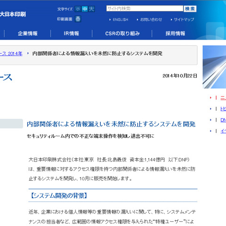Click the blue headline 内部関係者による情報漏えい

tap(111, 124)
